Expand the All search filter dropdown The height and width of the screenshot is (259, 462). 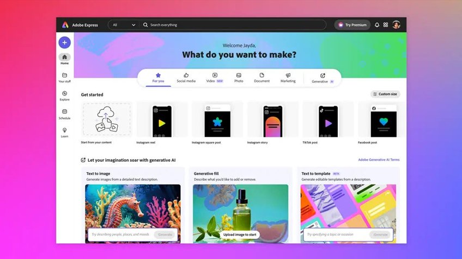coord(124,25)
